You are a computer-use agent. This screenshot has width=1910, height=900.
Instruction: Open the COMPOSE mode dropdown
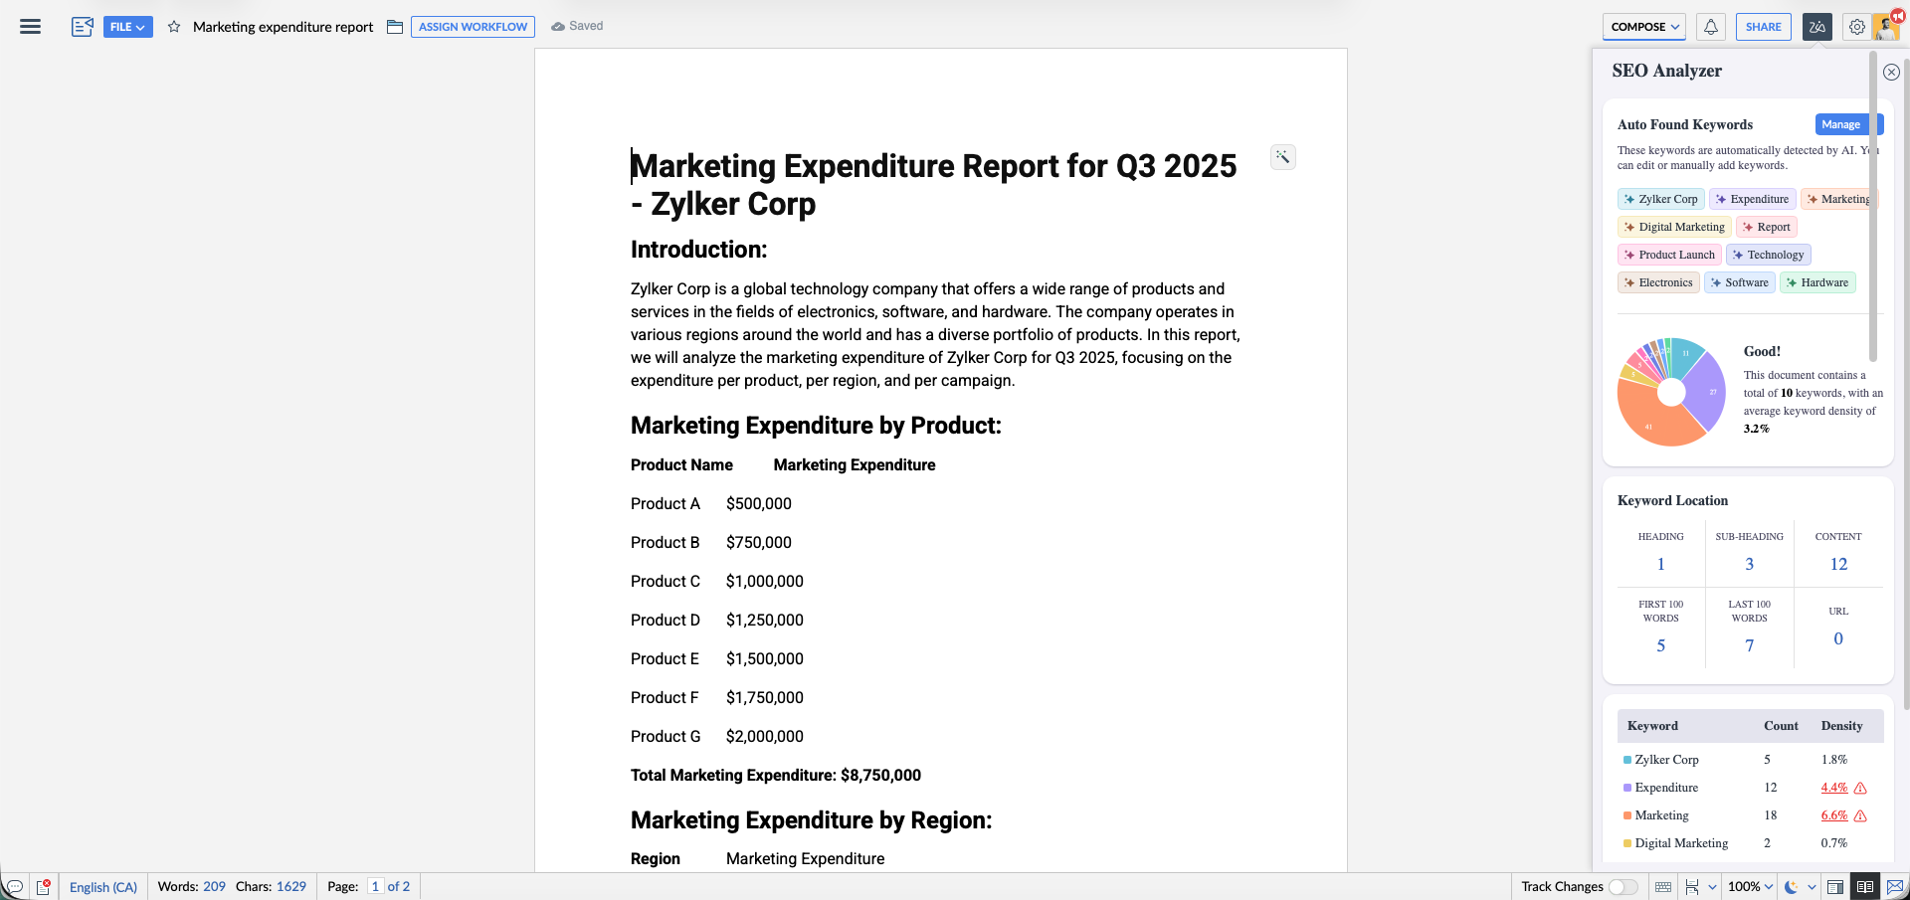pos(1644,27)
